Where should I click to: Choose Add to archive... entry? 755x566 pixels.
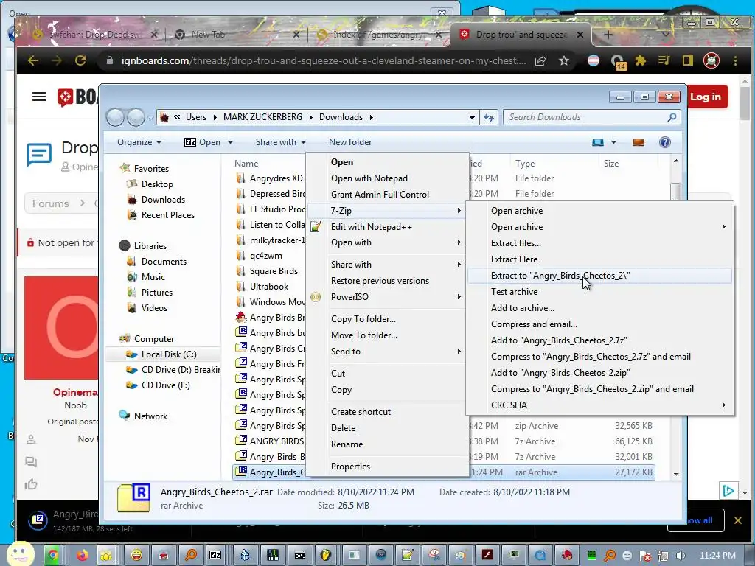523,308
